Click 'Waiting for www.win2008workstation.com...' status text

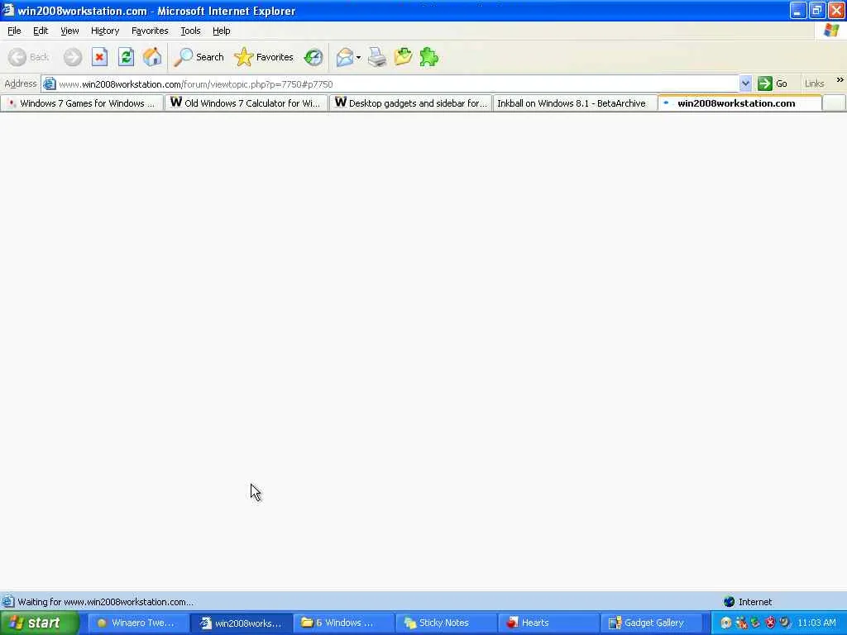(x=105, y=602)
